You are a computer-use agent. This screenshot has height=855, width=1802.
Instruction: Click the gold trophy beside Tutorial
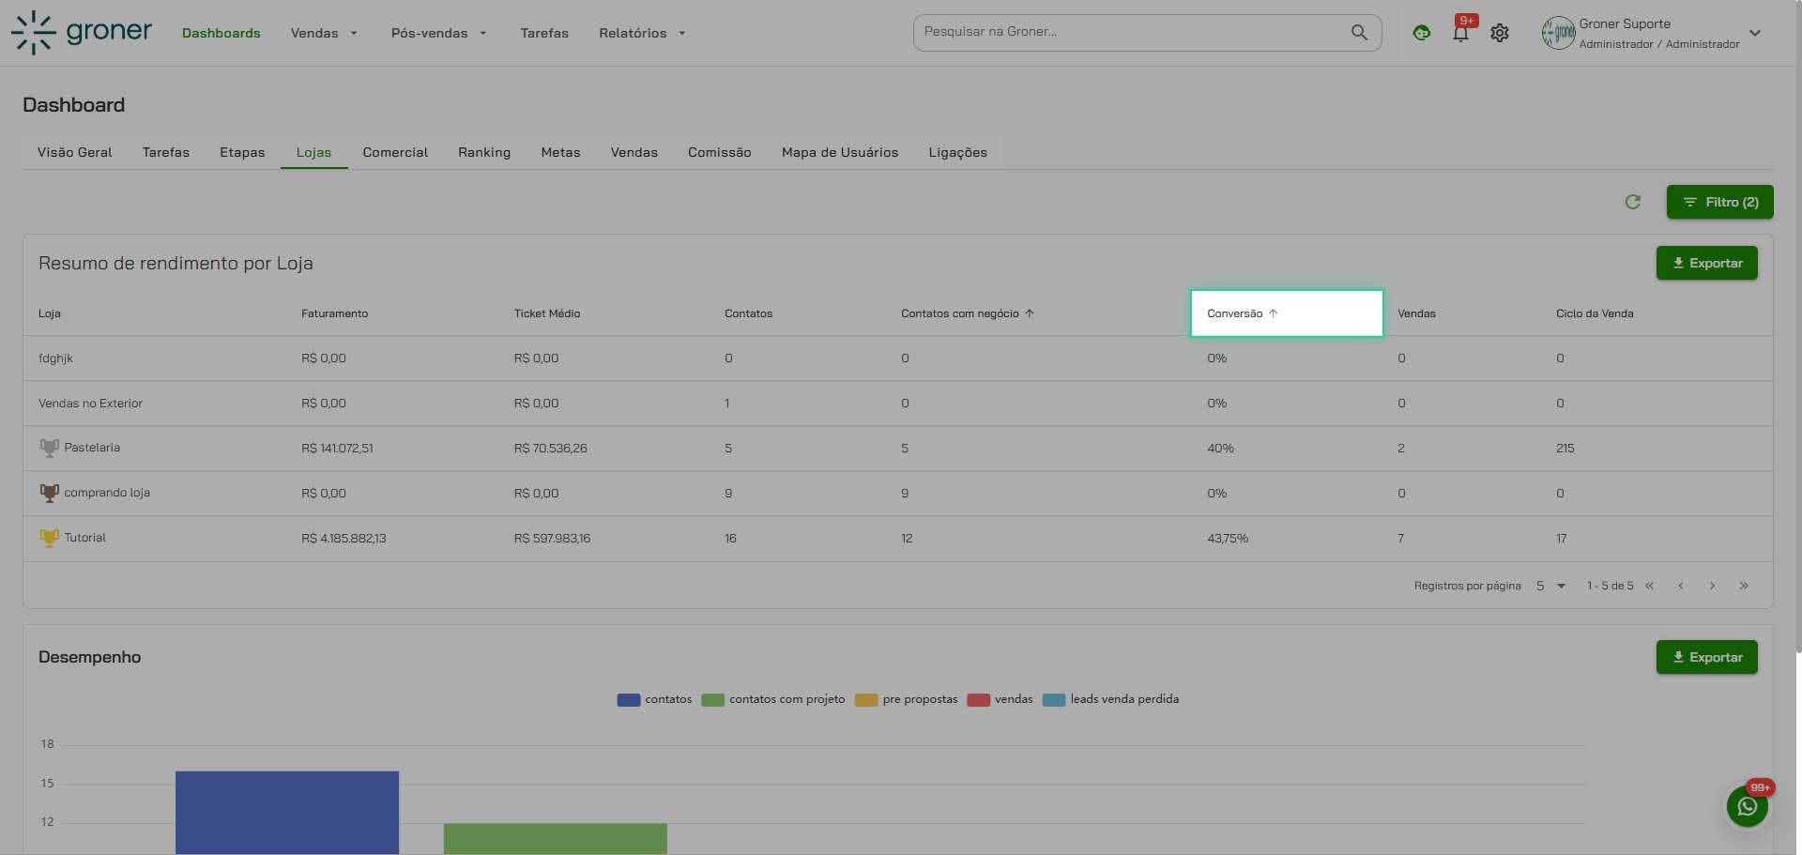49,538
